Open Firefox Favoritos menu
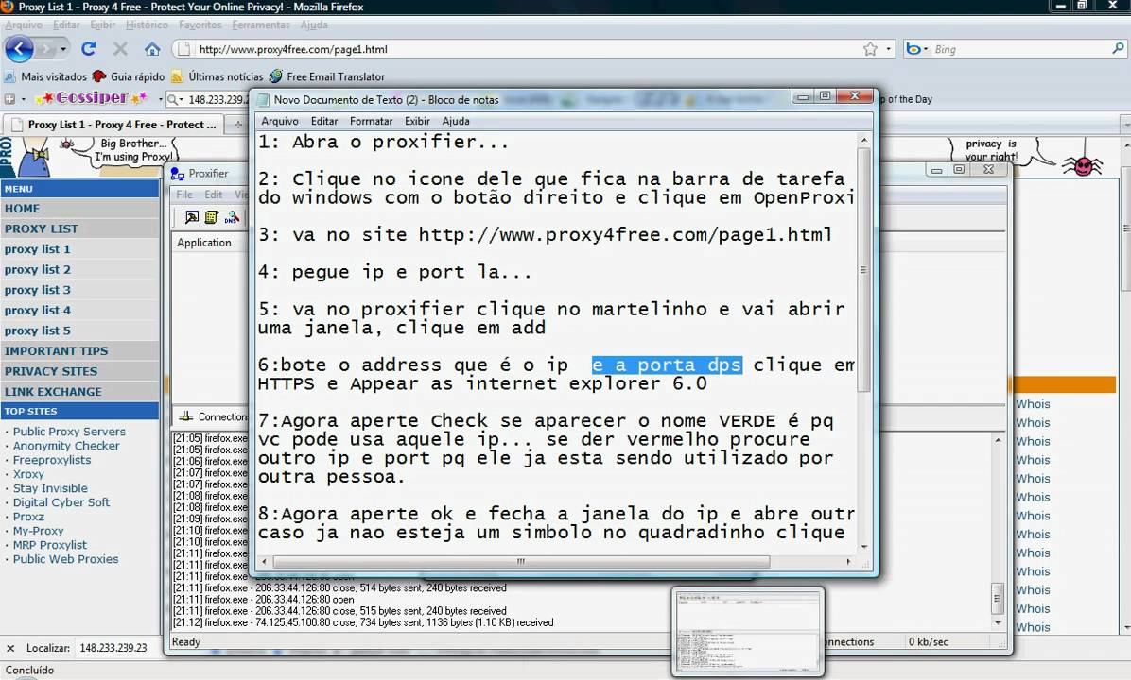1131x680 pixels. pos(200,25)
